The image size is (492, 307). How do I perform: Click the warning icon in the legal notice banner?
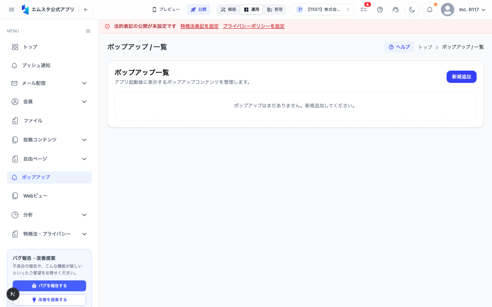(x=107, y=26)
